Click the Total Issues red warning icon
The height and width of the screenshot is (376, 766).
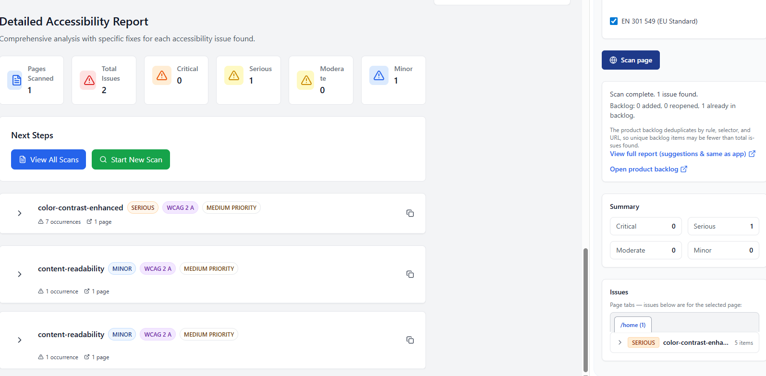pyautogui.click(x=89, y=80)
